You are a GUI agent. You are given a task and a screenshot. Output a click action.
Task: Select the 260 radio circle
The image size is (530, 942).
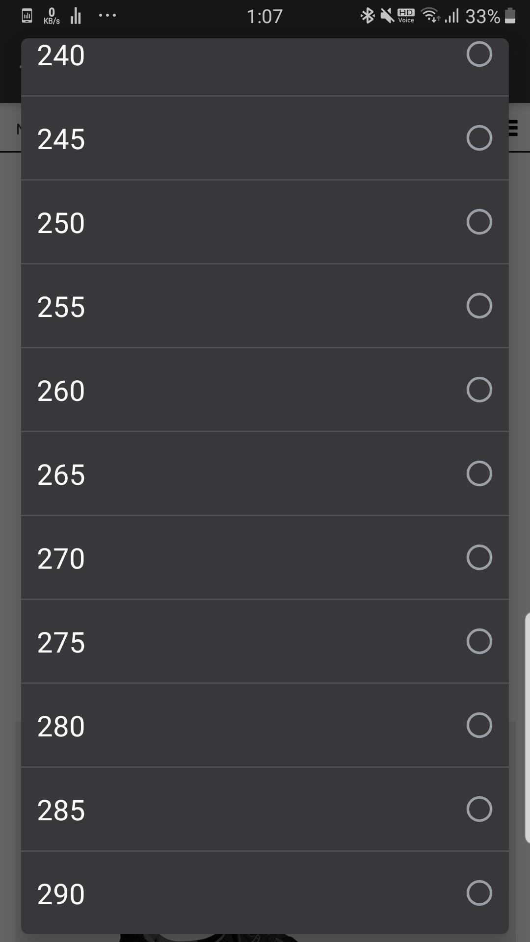pyautogui.click(x=479, y=390)
